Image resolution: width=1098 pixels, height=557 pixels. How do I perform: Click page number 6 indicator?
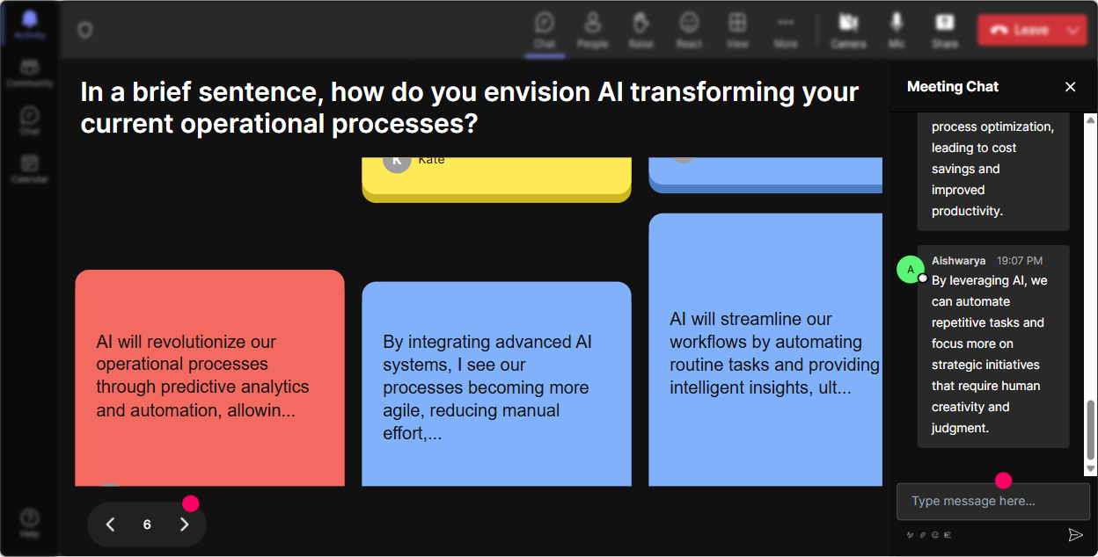click(147, 524)
